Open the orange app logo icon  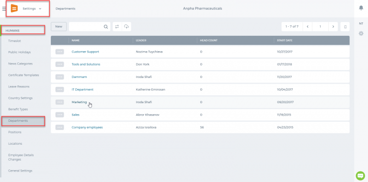pyautogui.click(x=14, y=9)
